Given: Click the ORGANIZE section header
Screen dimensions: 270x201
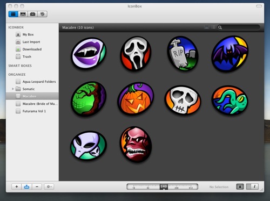Looking at the screenshot, I should point(17,74).
